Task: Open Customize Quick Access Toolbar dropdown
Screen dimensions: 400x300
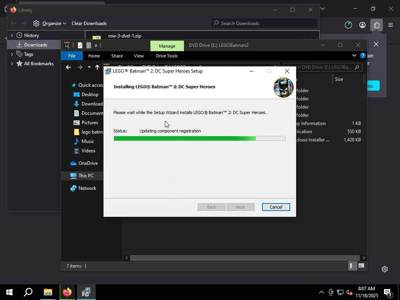Action: [x=96, y=45]
